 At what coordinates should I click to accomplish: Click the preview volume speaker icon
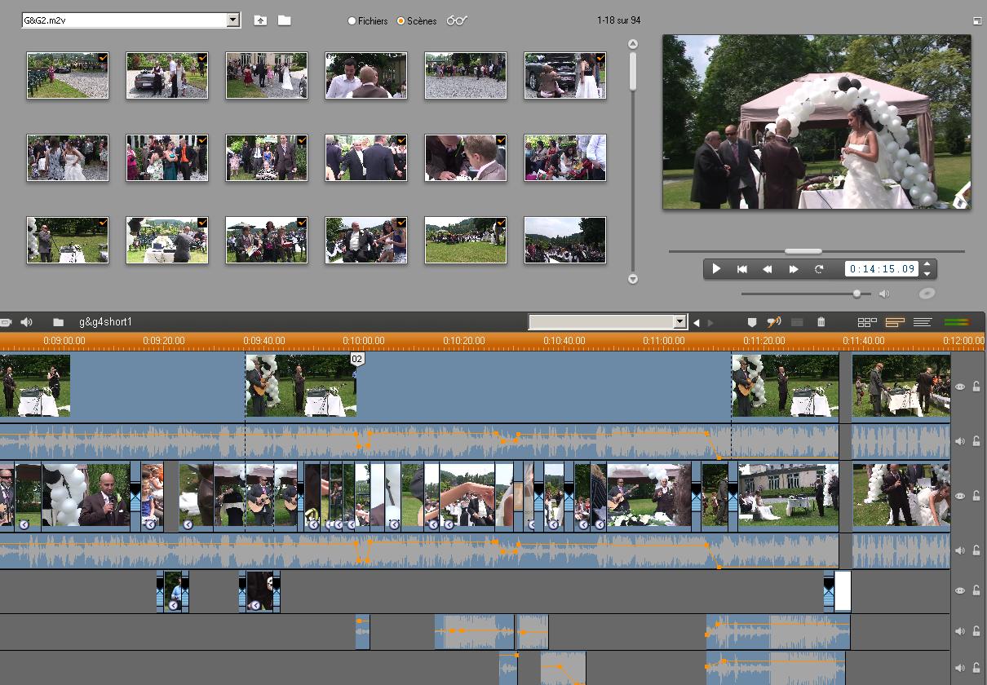(x=884, y=294)
